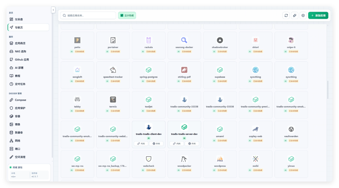This screenshot has width=339, height=188.
Task: Click the songloft house icon
Action: [x=78, y=70]
